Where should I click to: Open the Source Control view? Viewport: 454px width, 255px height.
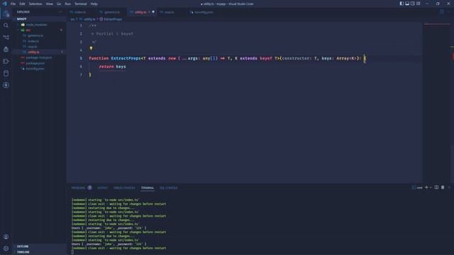click(6, 38)
